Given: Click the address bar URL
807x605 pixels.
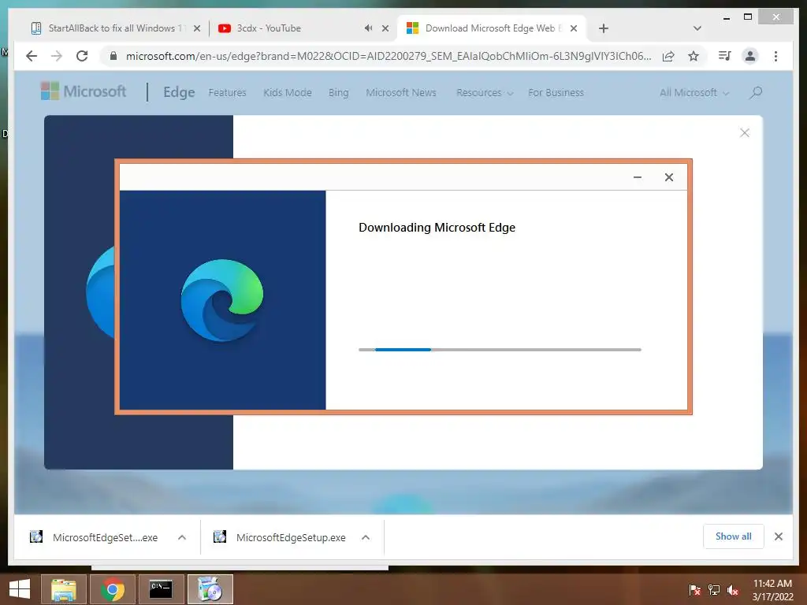Looking at the screenshot, I should 389,56.
